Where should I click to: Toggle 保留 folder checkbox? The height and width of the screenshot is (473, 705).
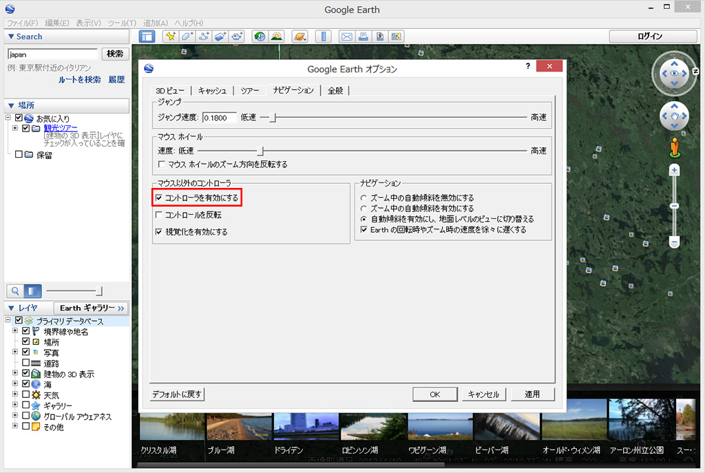pyautogui.click(x=19, y=154)
